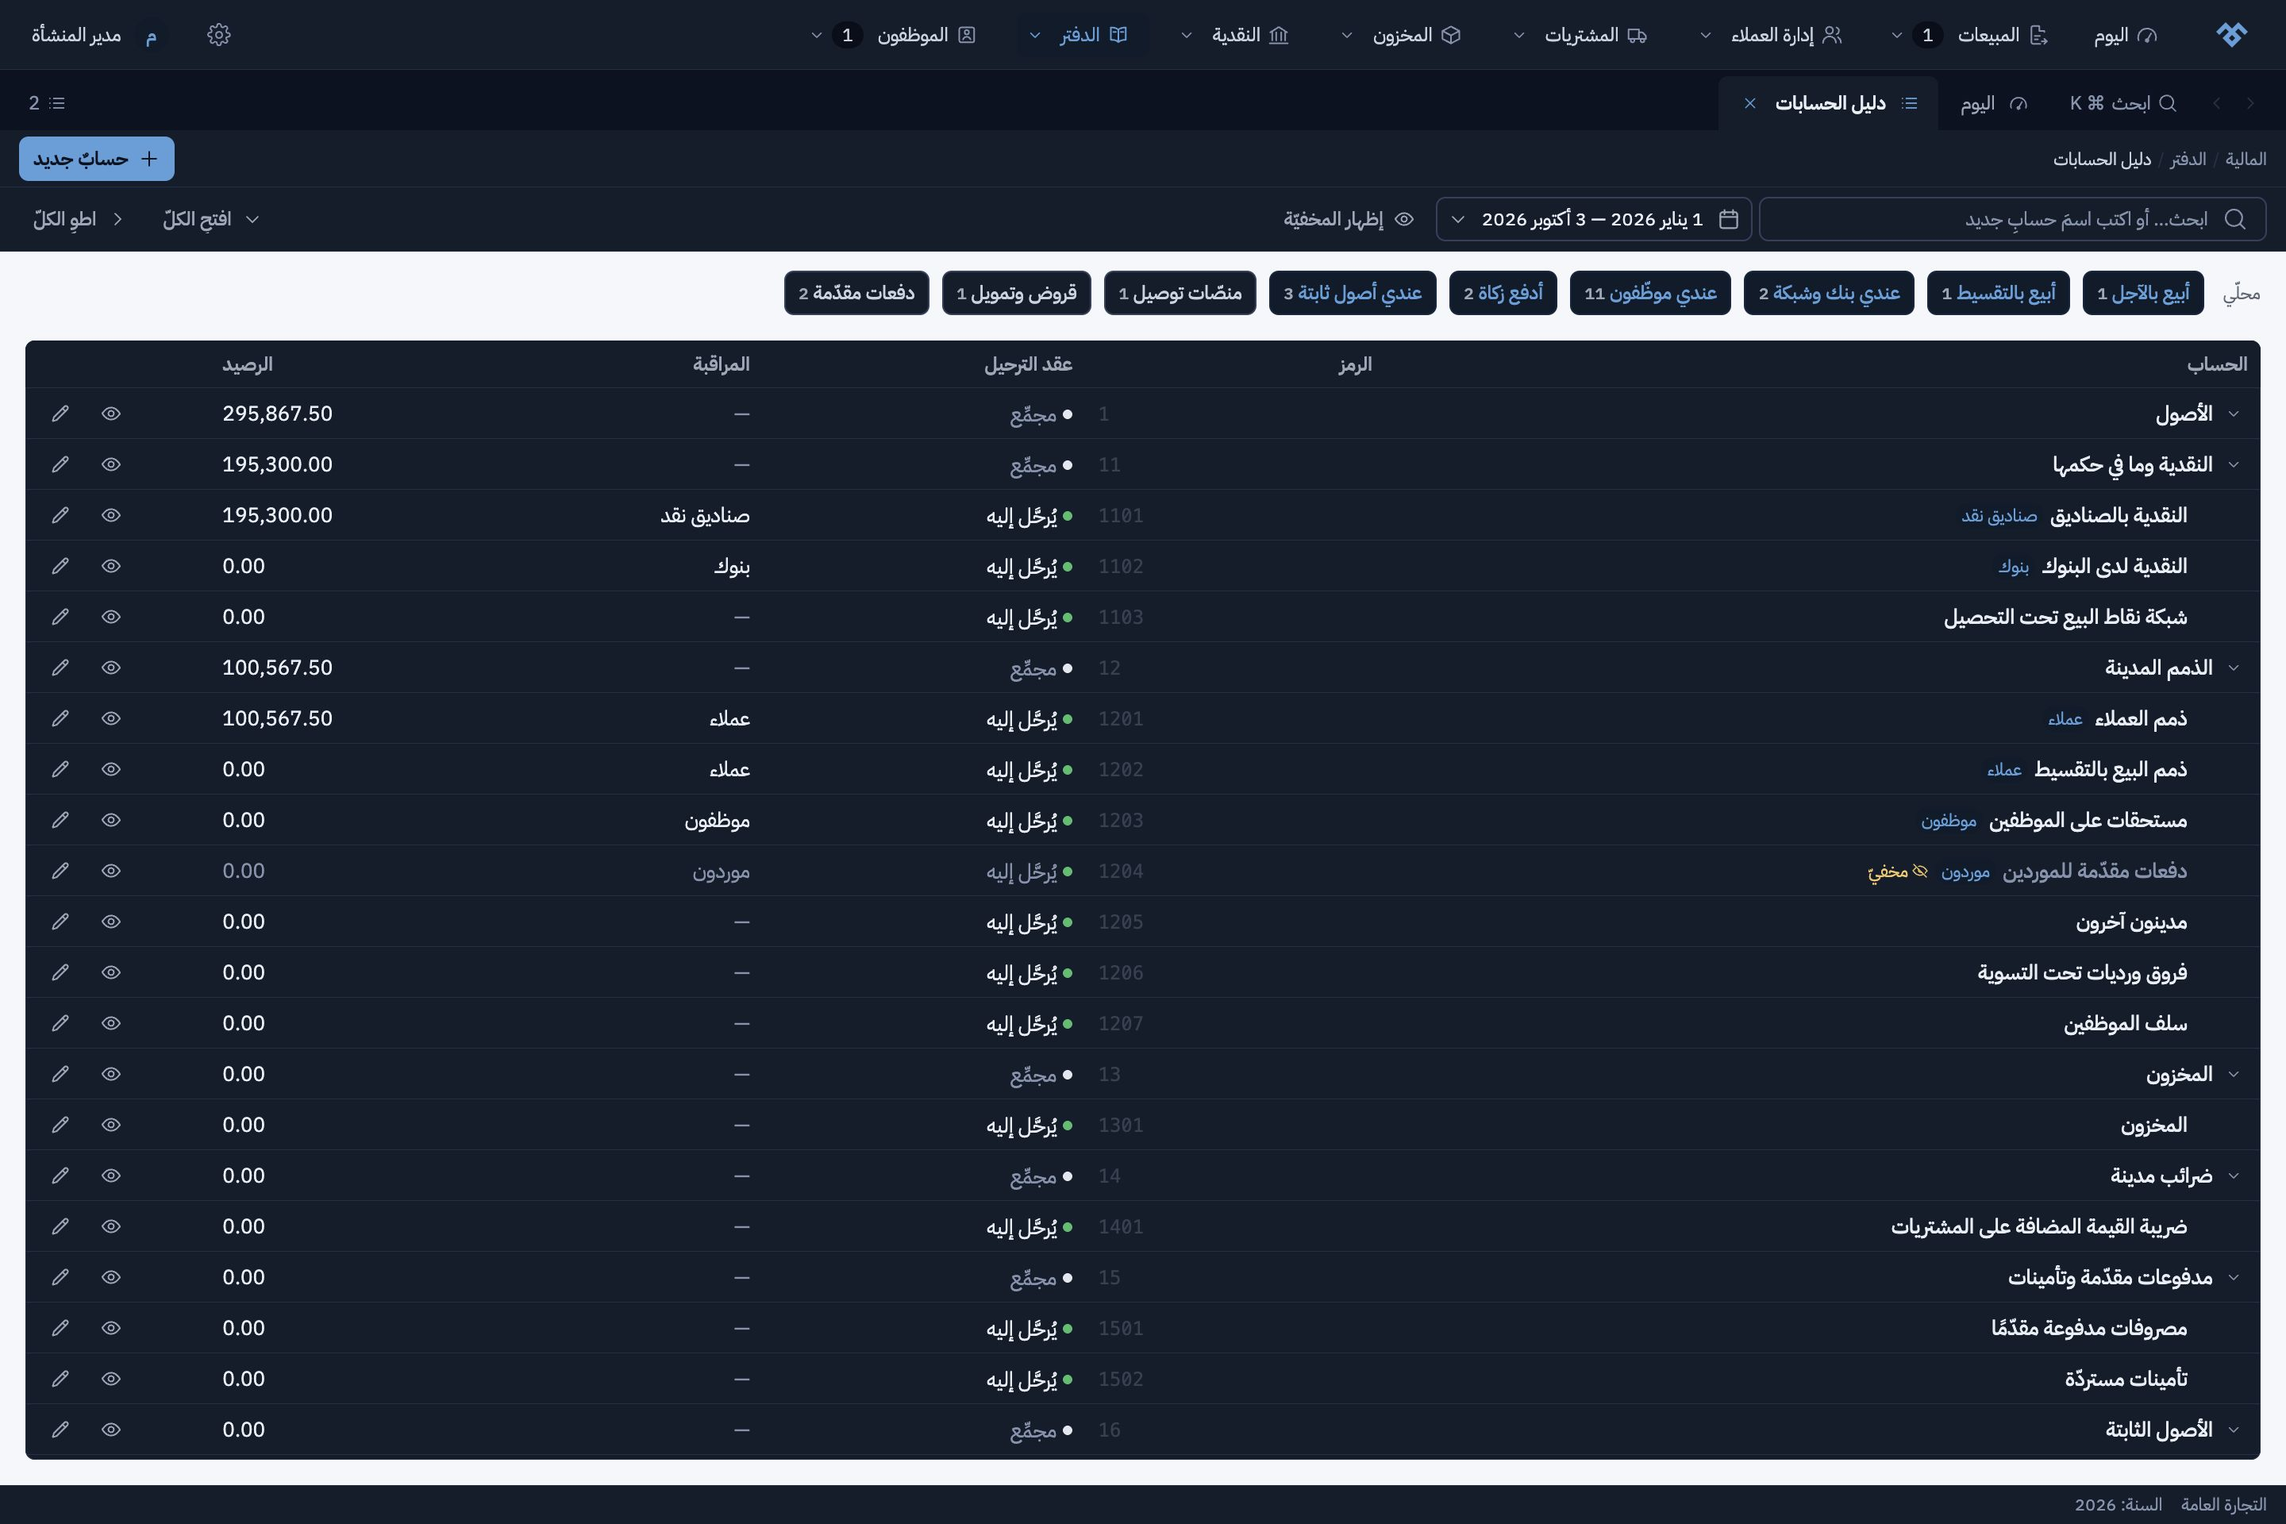The width and height of the screenshot is (2286, 1524).
Task: Switch to the اليوم tab
Action: (x=1992, y=103)
